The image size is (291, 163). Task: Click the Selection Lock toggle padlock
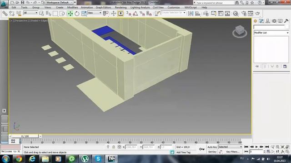coord(113,147)
